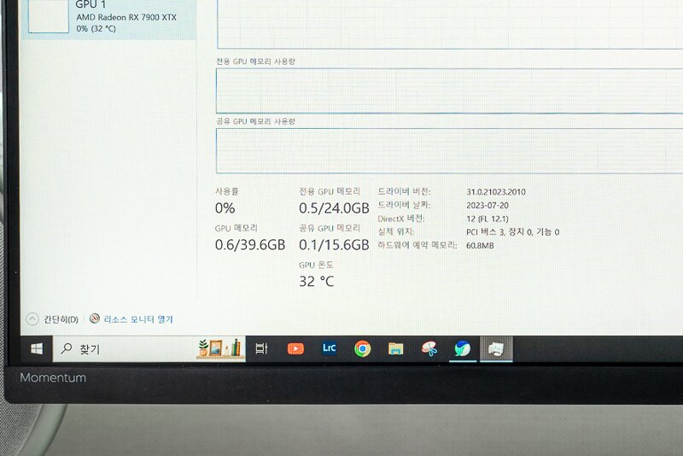The width and height of the screenshot is (683, 456).
Task: Open the scissors snipping tool taskbar icon
Action: tap(429, 348)
